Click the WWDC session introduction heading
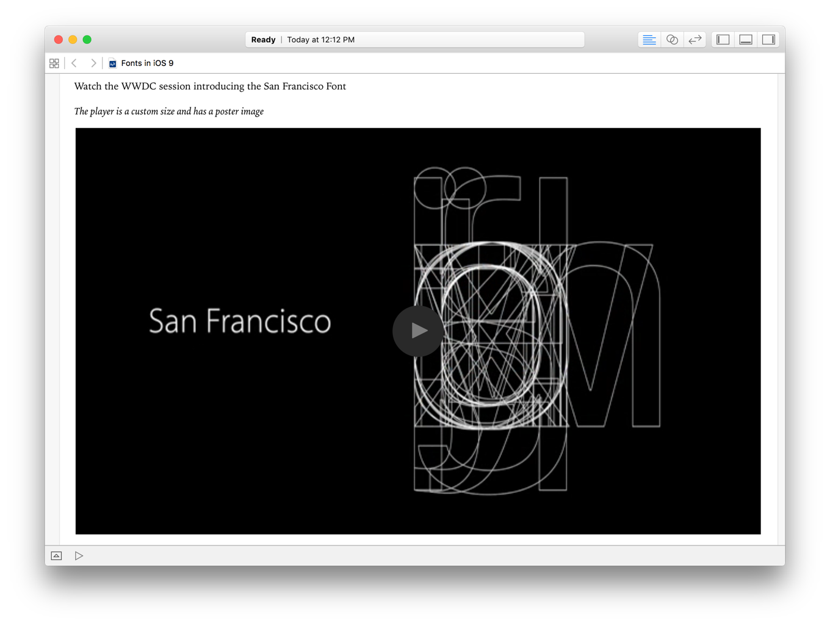The image size is (830, 626). tap(210, 86)
